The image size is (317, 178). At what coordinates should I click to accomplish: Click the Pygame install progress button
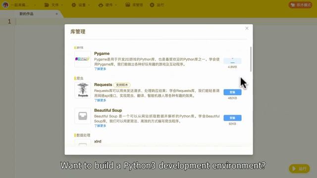tap(232, 61)
